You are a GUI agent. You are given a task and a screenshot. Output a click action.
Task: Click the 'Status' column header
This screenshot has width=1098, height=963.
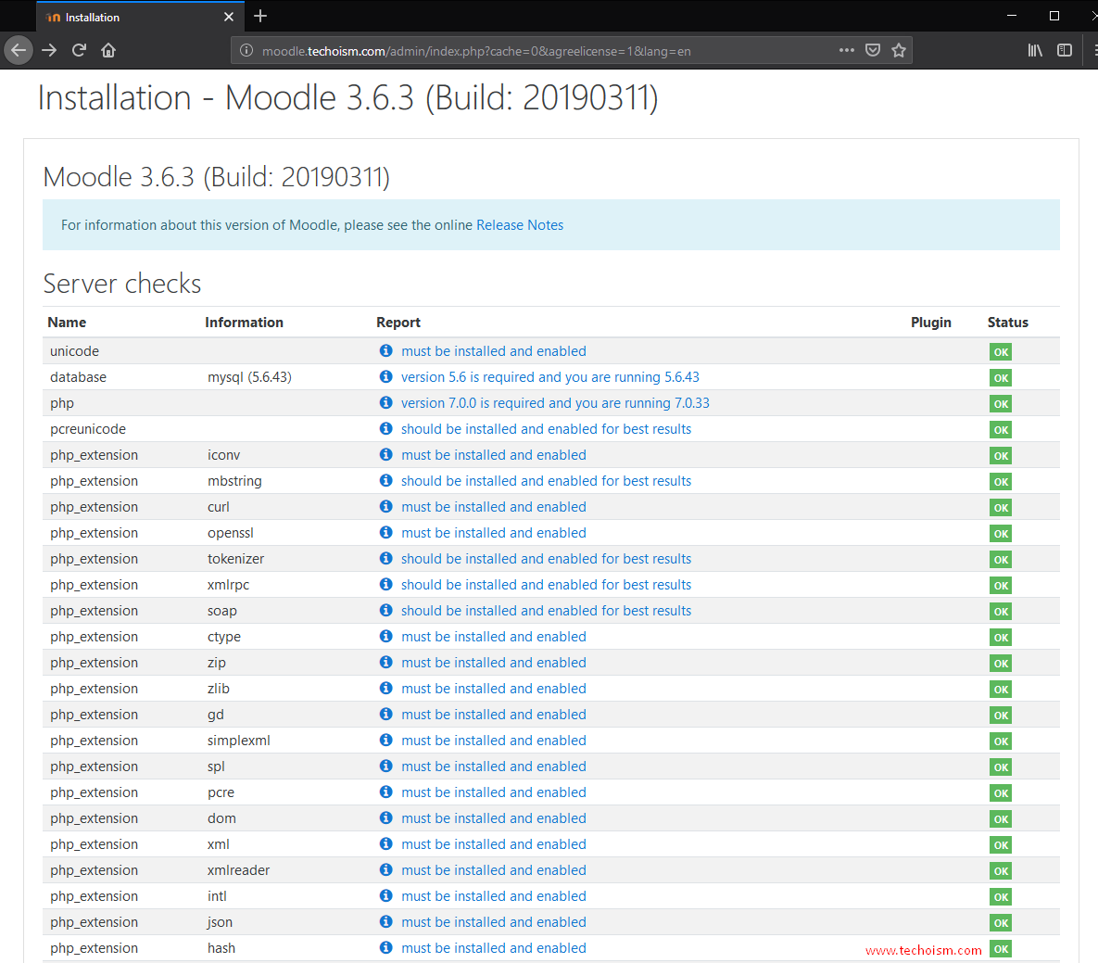pyautogui.click(x=1008, y=323)
